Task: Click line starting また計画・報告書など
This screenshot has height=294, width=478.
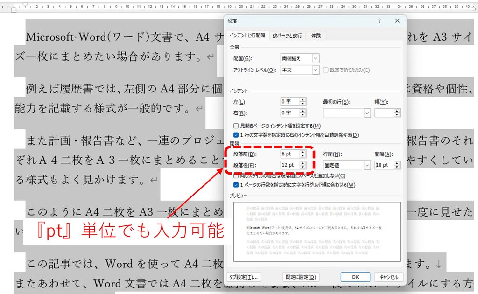Action: pyautogui.click(x=125, y=140)
